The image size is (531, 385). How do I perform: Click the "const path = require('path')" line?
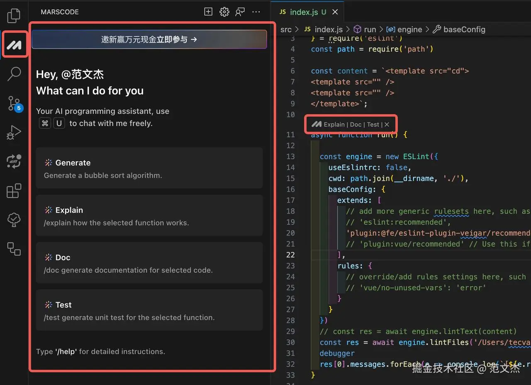372,49
